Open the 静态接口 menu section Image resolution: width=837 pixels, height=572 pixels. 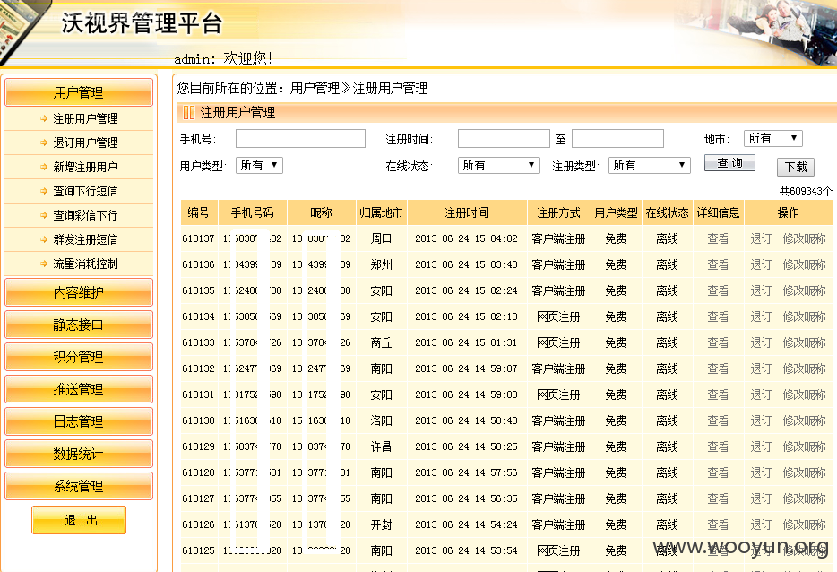(79, 325)
